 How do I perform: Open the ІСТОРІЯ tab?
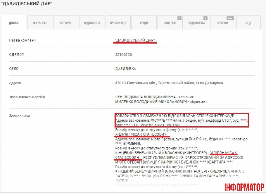click(65, 23)
